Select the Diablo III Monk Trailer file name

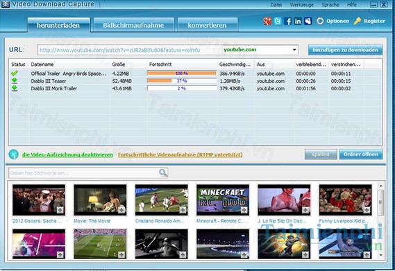pyautogui.click(x=54, y=88)
